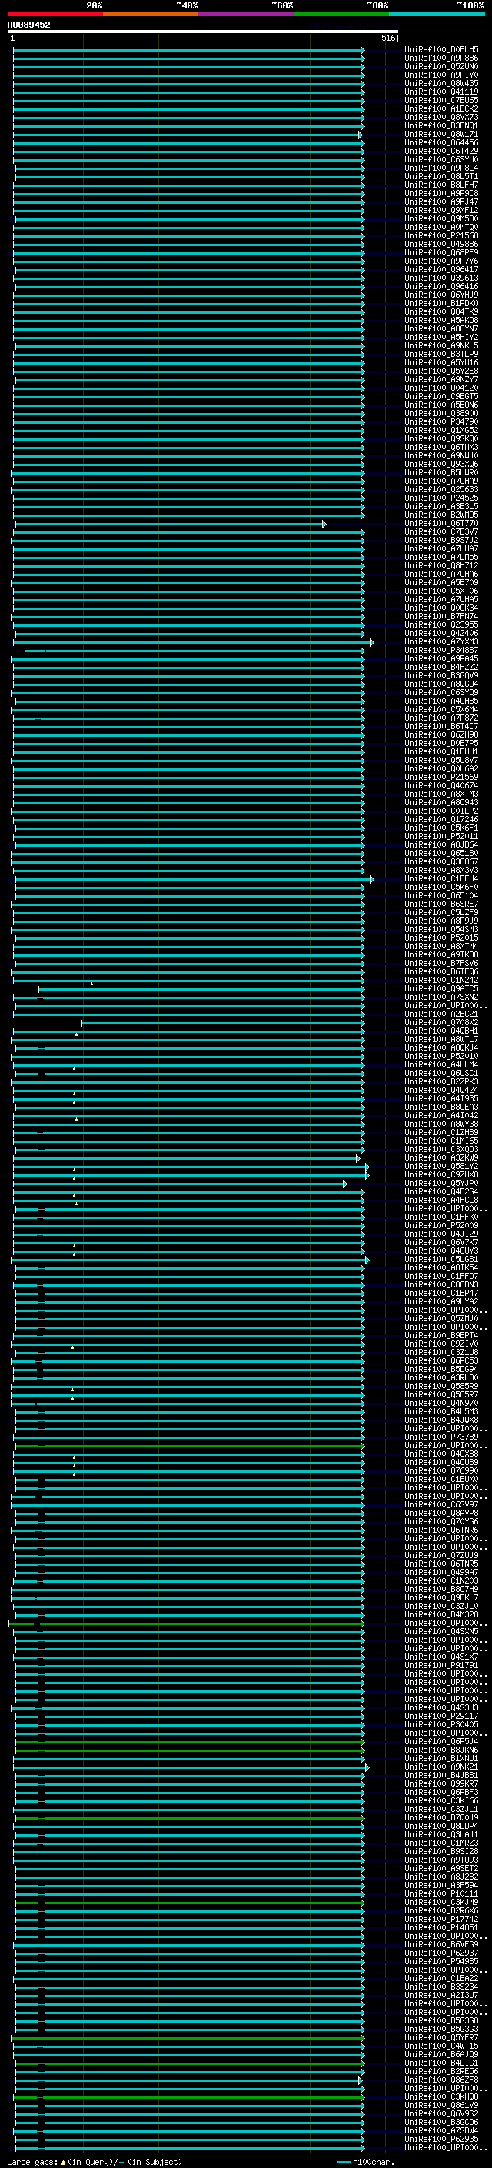
Task: Open the UniRef100_Q8VX73 entry
Action: click(x=441, y=118)
